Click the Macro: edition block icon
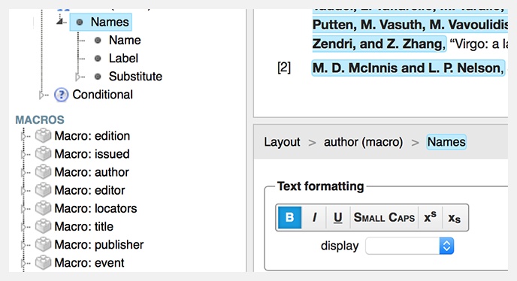 pos(43,136)
